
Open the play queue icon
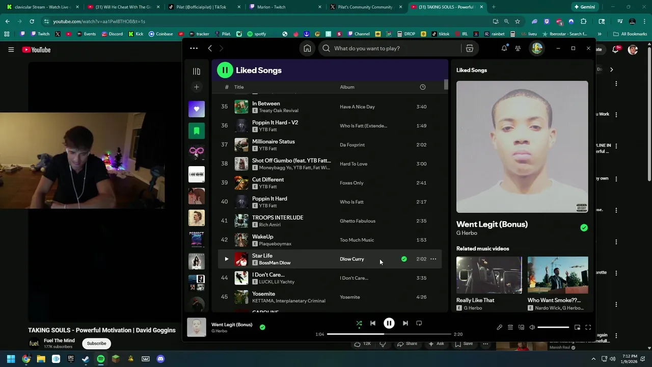pyautogui.click(x=510, y=327)
